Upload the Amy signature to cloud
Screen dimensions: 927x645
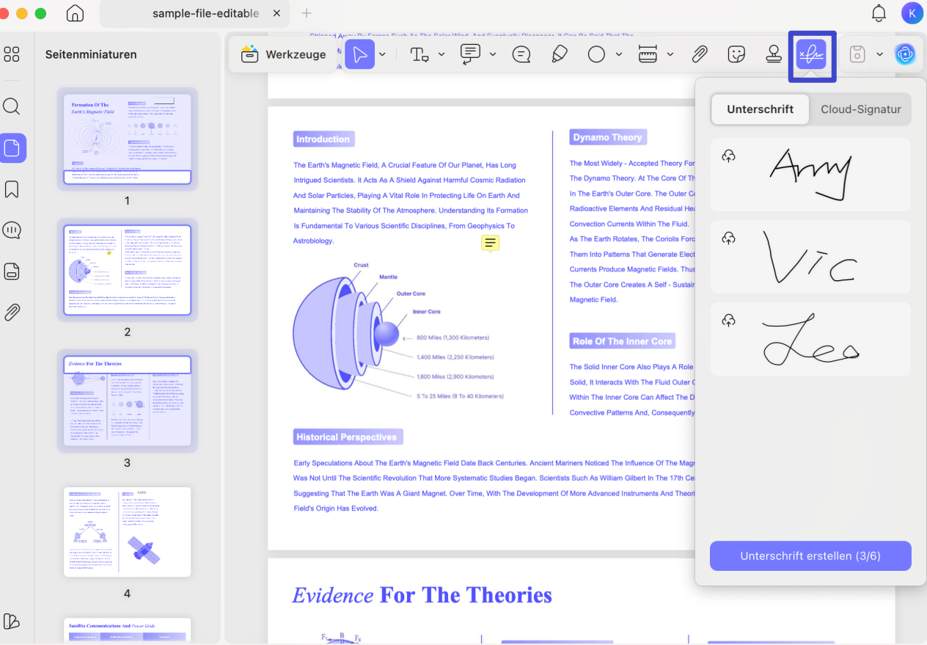728,156
